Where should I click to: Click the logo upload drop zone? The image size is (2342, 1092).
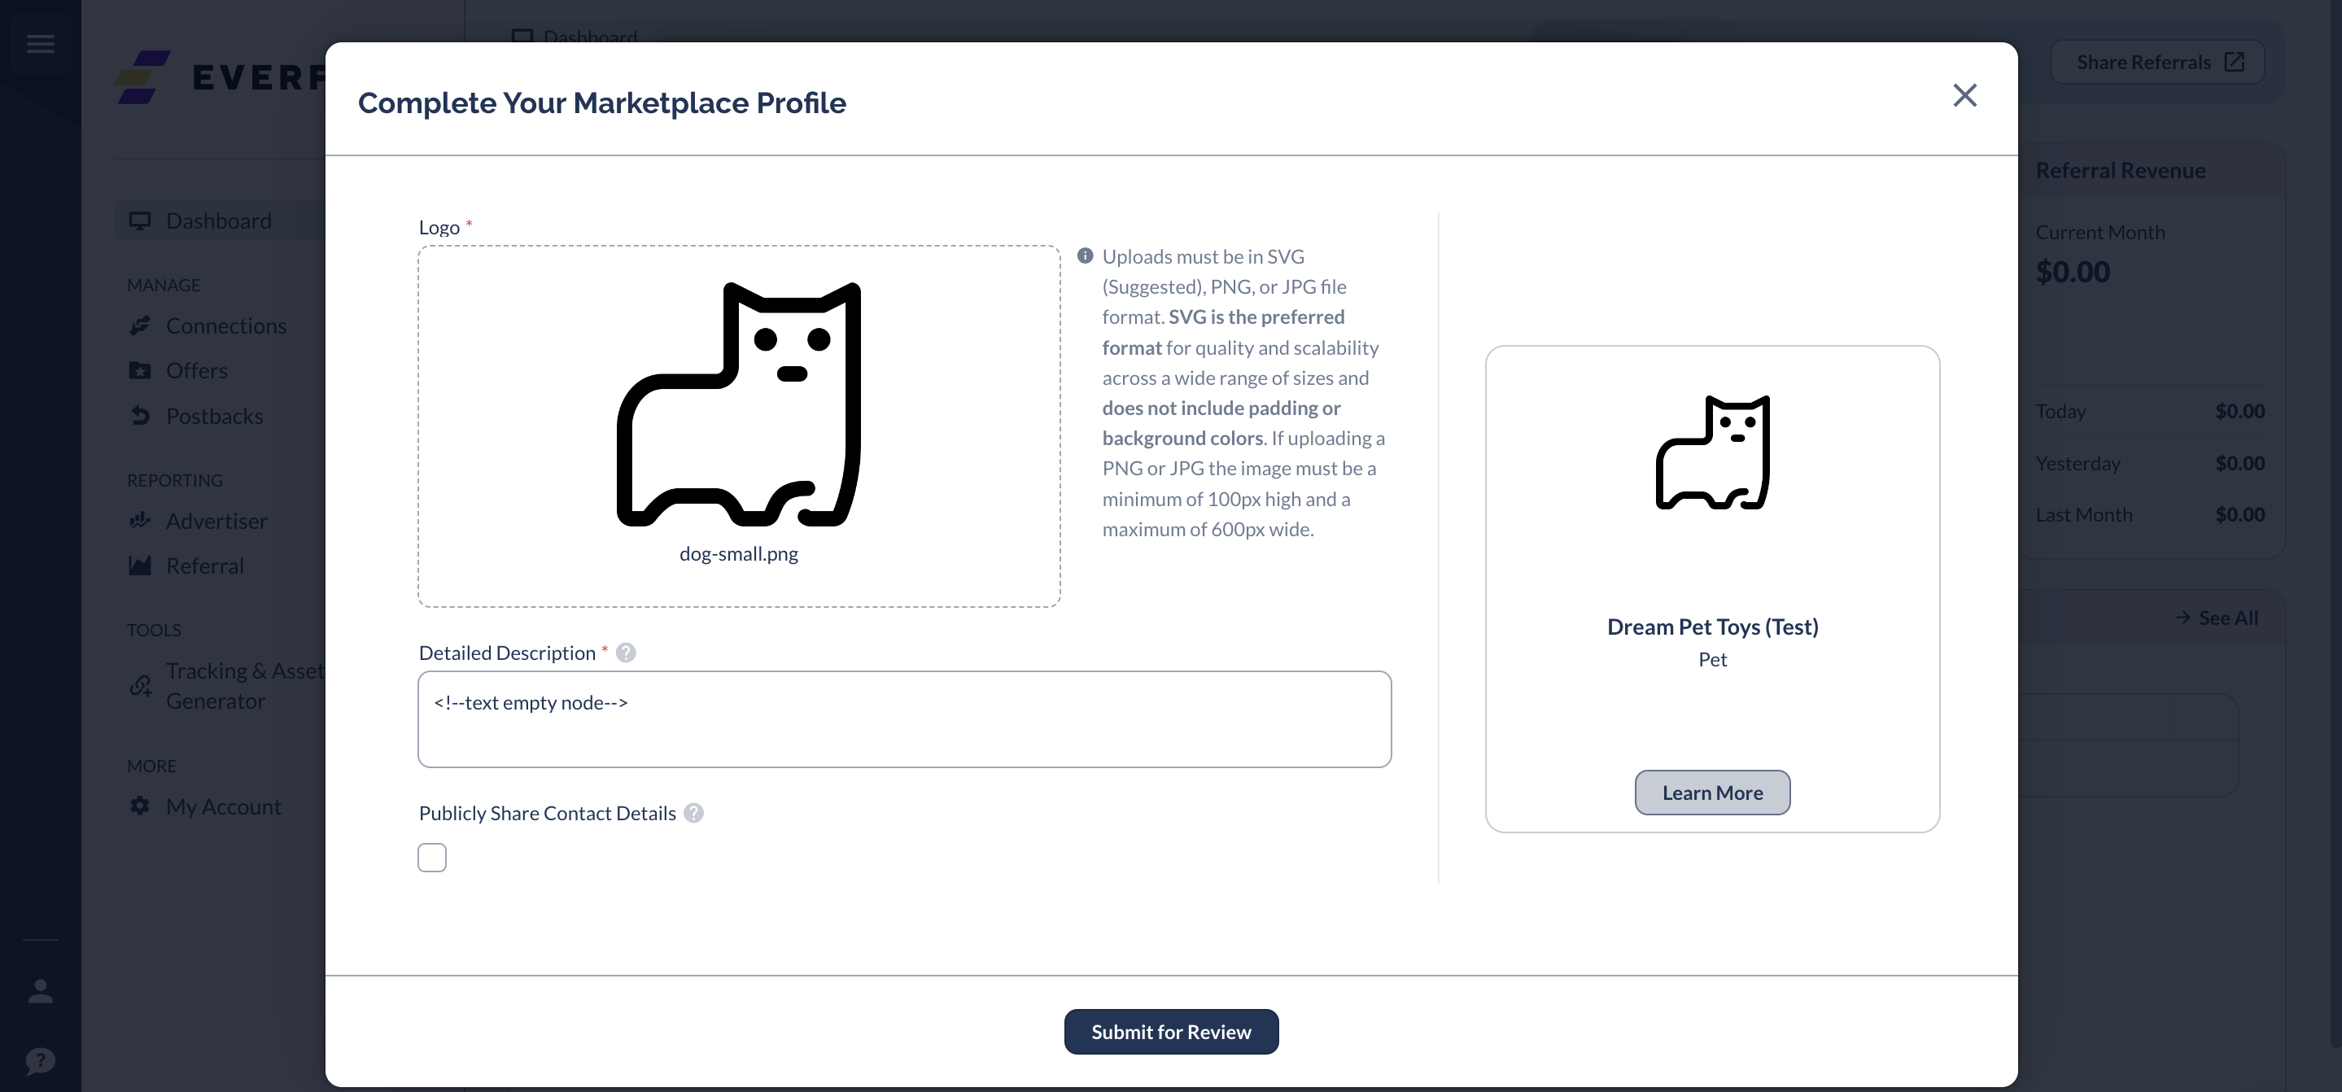pos(739,426)
